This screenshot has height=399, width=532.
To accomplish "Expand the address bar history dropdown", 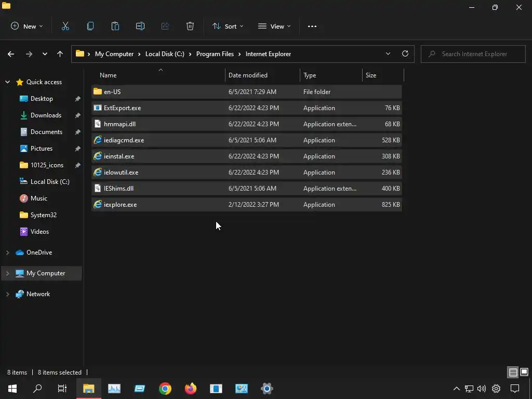I will point(388,54).
